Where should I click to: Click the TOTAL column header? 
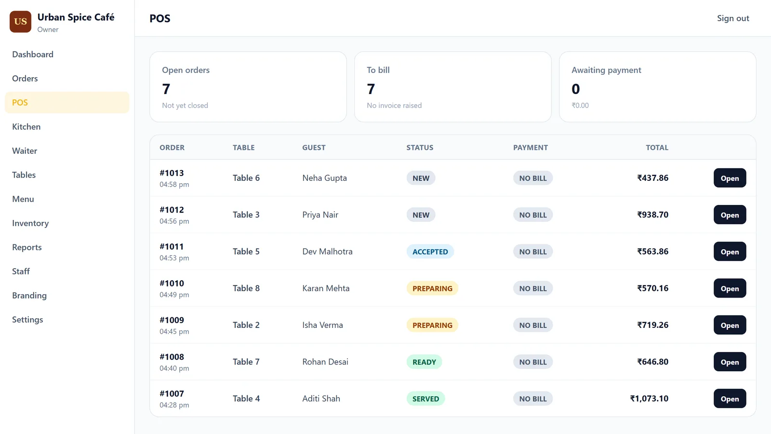tap(657, 148)
